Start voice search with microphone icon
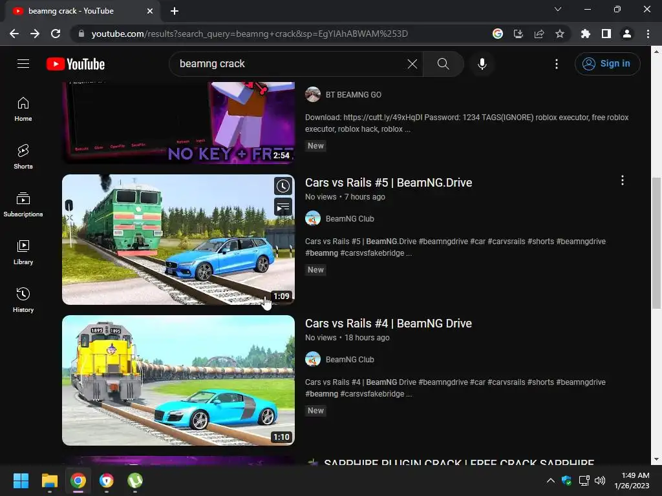The width and height of the screenshot is (662, 496). pyautogui.click(x=482, y=64)
